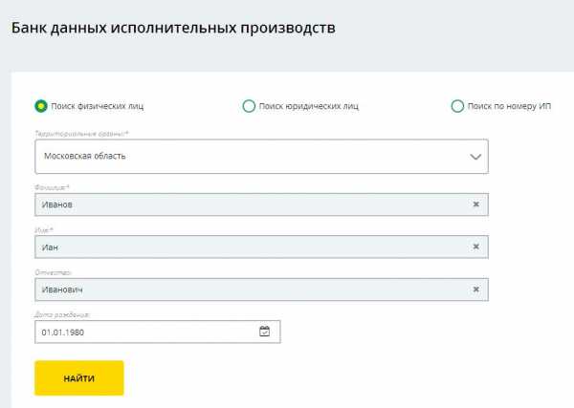This screenshot has height=408, width=574.
Task: Open the calendar picker for birth date
Action: coord(264,332)
